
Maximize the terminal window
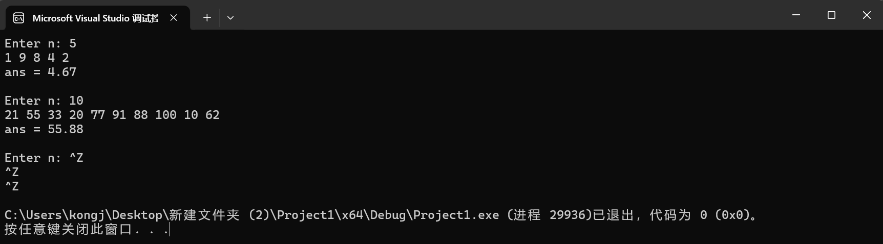coord(831,15)
